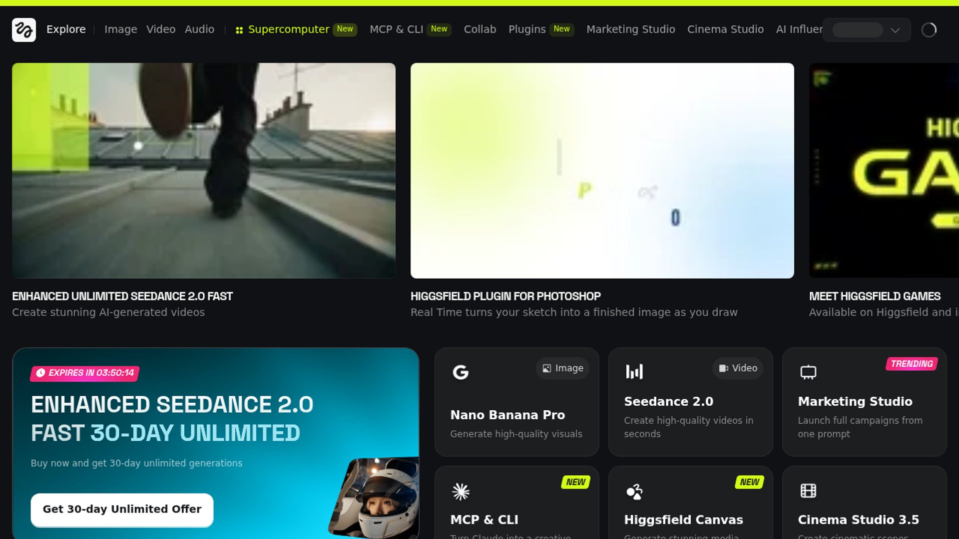Image resolution: width=959 pixels, height=539 pixels.
Task: Open the Seedance 2.0 card
Action: 690,402
